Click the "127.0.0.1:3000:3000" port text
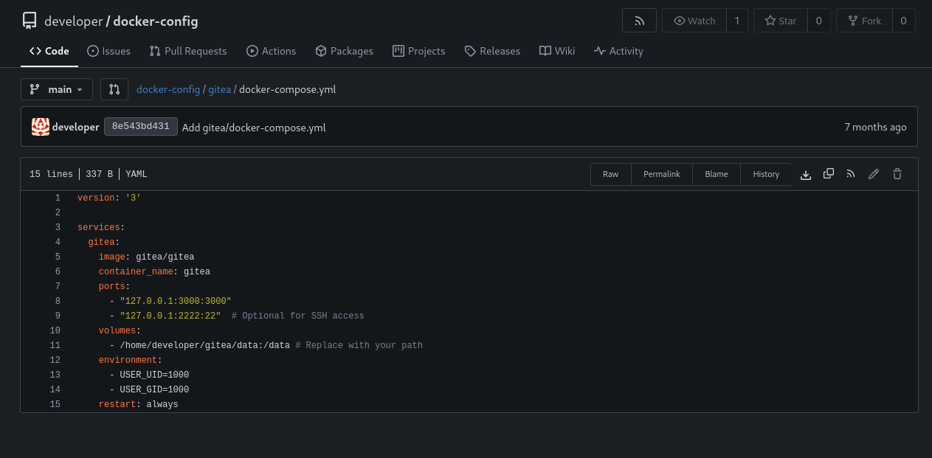Image resolution: width=932 pixels, height=458 pixels. 176,301
